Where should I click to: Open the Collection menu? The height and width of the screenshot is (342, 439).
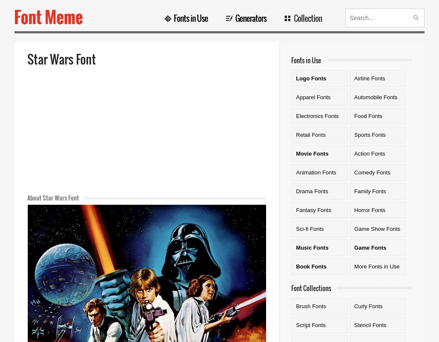pyautogui.click(x=303, y=18)
